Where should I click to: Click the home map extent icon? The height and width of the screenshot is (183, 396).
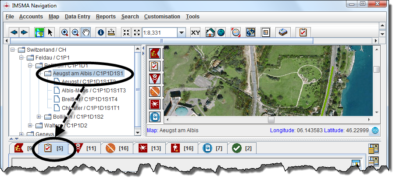(210, 32)
